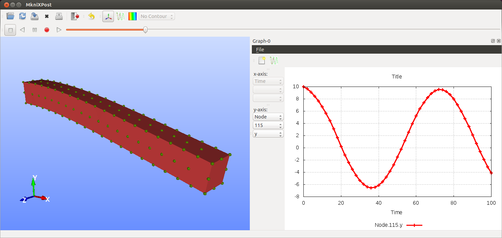Image resolution: width=502 pixels, height=238 pixels.
Task: Click the rainbow color contour icon
Action: click(x=133, y=16)
